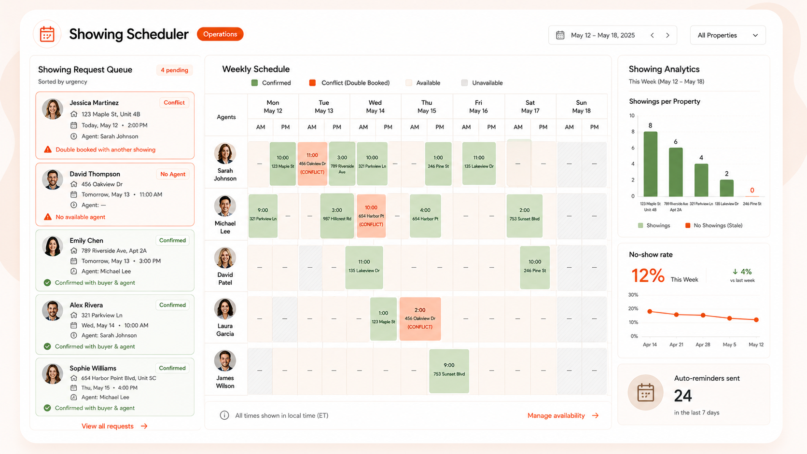Click the No Showings (Stale) legend item

coord(714,225)
